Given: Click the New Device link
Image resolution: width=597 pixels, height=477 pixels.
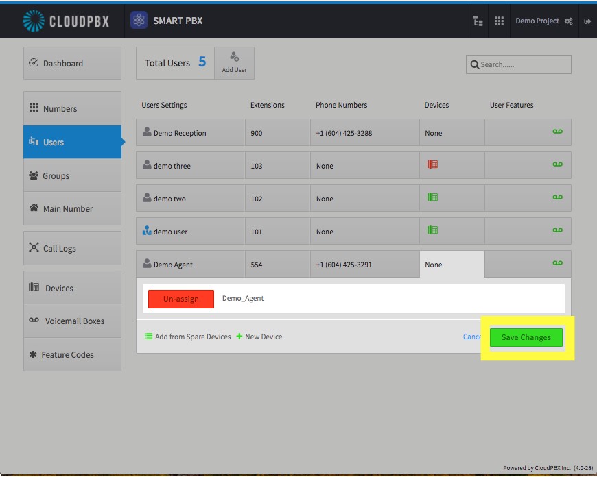Looking at the screenshot, I should (259, 337).
